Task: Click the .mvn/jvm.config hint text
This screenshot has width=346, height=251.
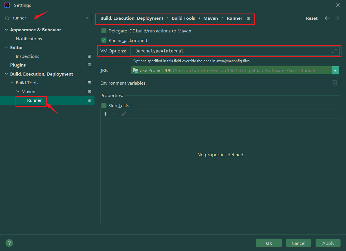Action: pyautogui.click(x=191, y=61)
